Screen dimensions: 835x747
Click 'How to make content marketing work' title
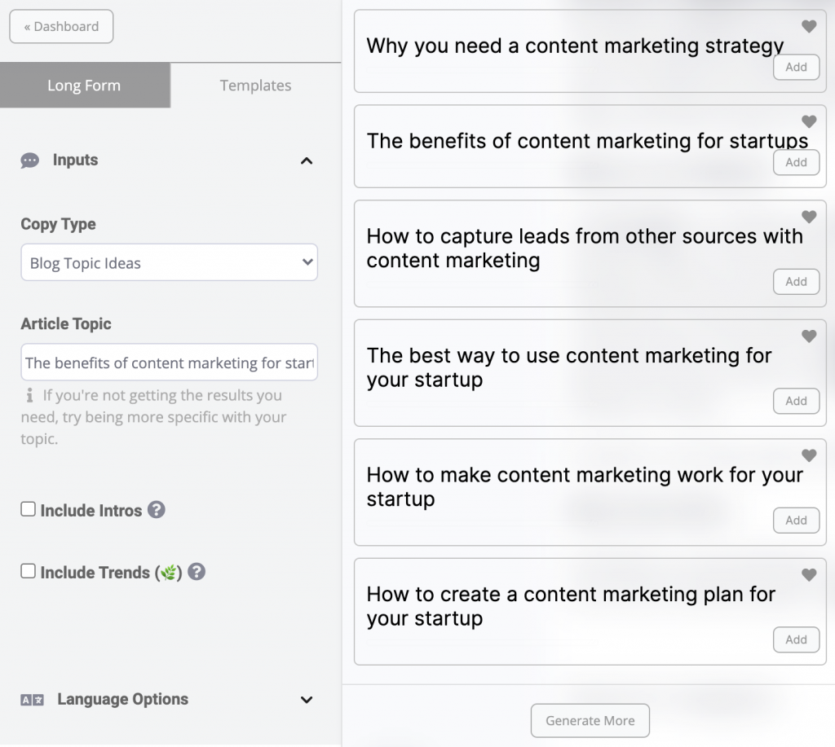[584, 486]
